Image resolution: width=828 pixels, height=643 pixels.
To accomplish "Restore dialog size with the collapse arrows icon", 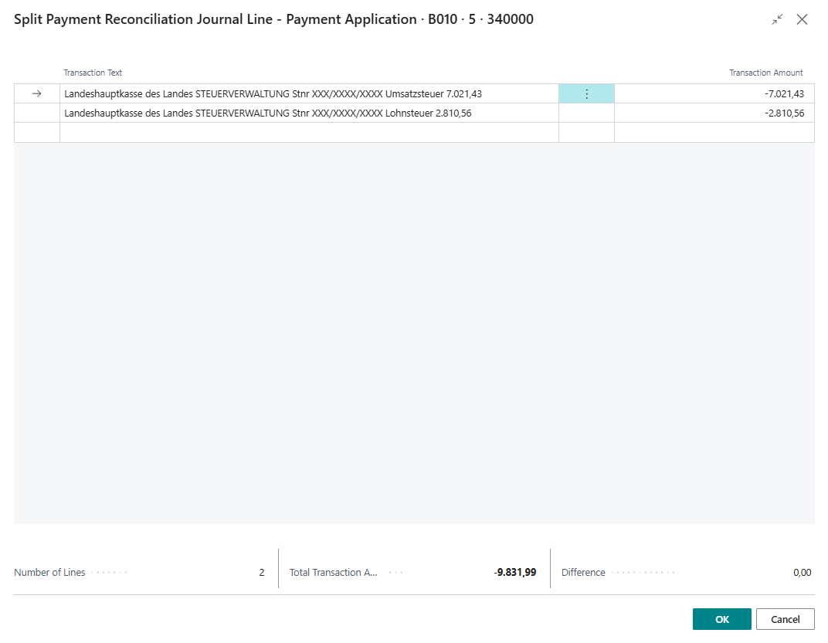I will coord(777,19).
